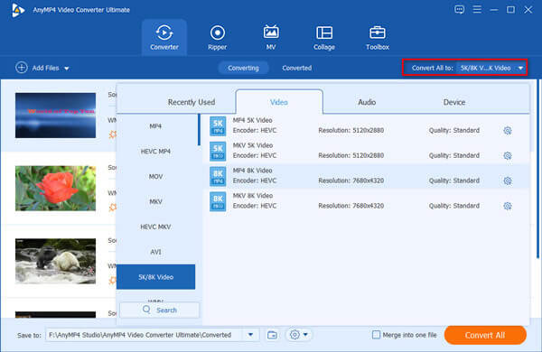Click the main window vertical scrollbar
Screen dimensions: 542x352
537,169
